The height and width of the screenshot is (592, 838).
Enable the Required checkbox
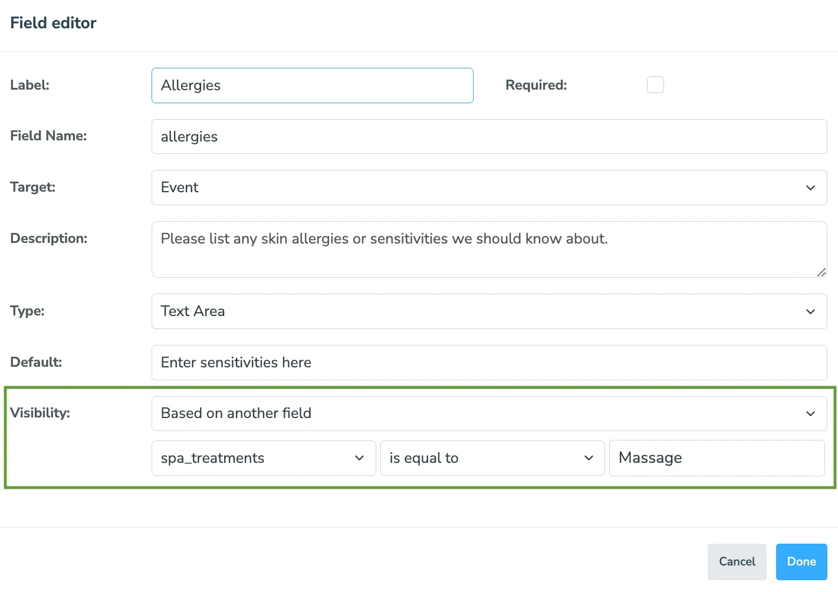pos(655,84)
